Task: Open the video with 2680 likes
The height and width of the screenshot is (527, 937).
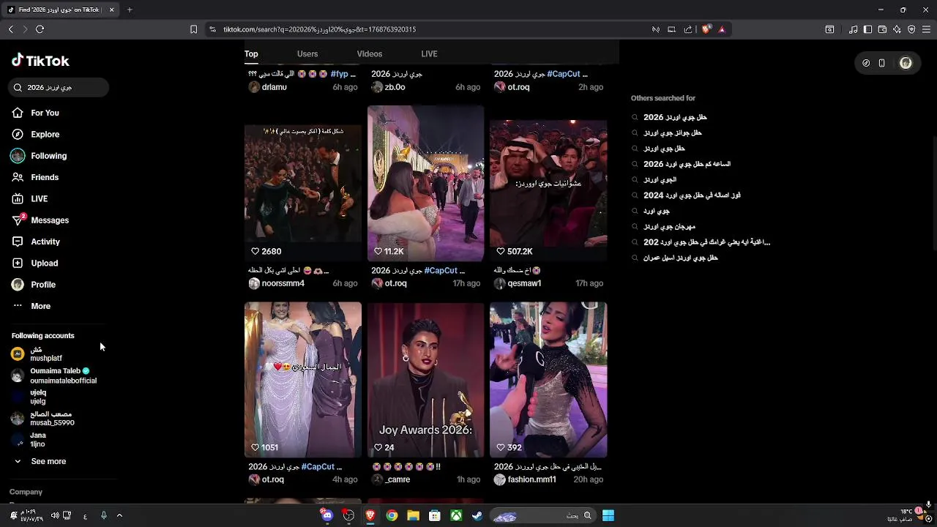Action: coord(303,183)
